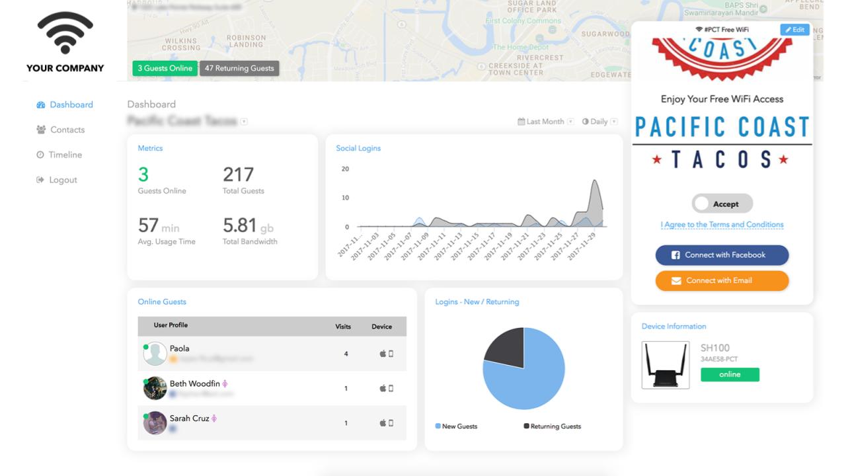Click Sarah Cruz's profile avatar

point(155,423)
